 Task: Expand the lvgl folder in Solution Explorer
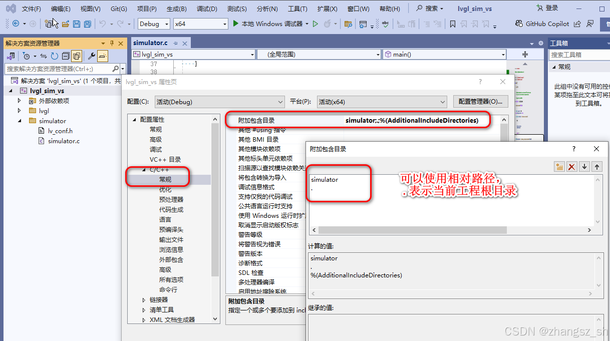tap(20, 111)
